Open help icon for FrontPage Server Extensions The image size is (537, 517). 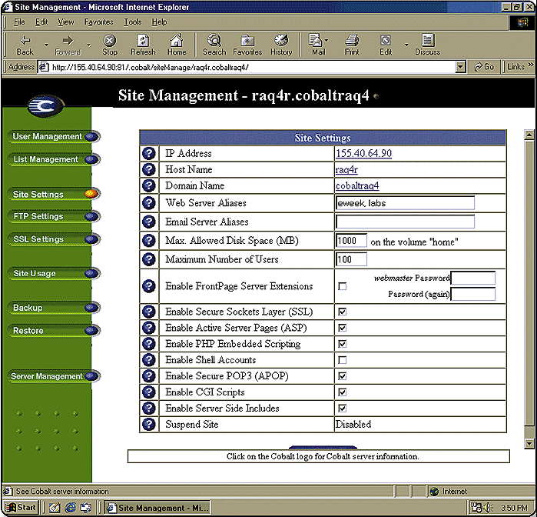(149, 286)
